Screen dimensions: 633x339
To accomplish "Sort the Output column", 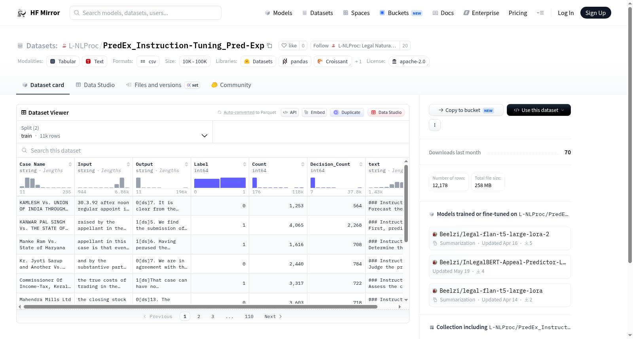I will point(186,164).
